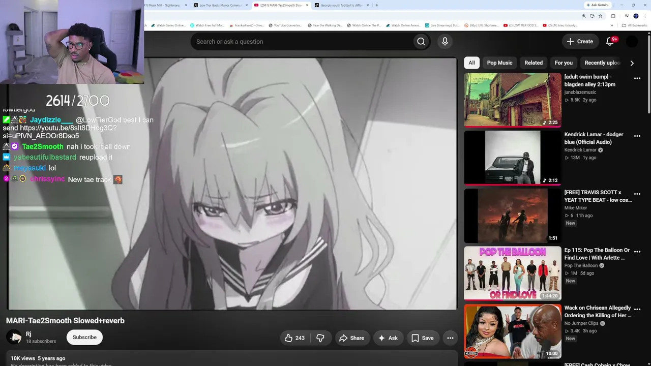Close the Low Tier God's Manor tab
651x366 pixels.
[247, 5]
